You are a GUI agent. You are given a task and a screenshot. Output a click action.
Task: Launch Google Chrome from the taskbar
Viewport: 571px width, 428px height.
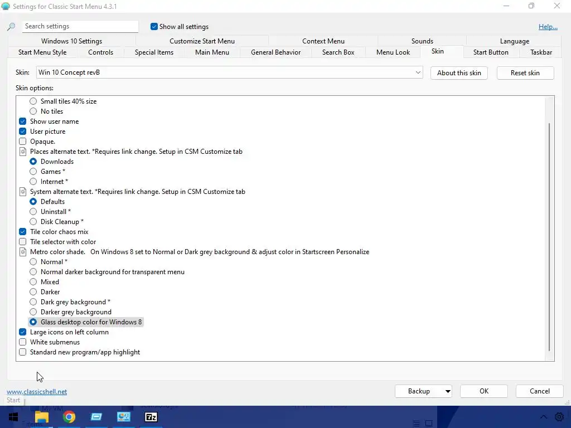tap(69, 417)
